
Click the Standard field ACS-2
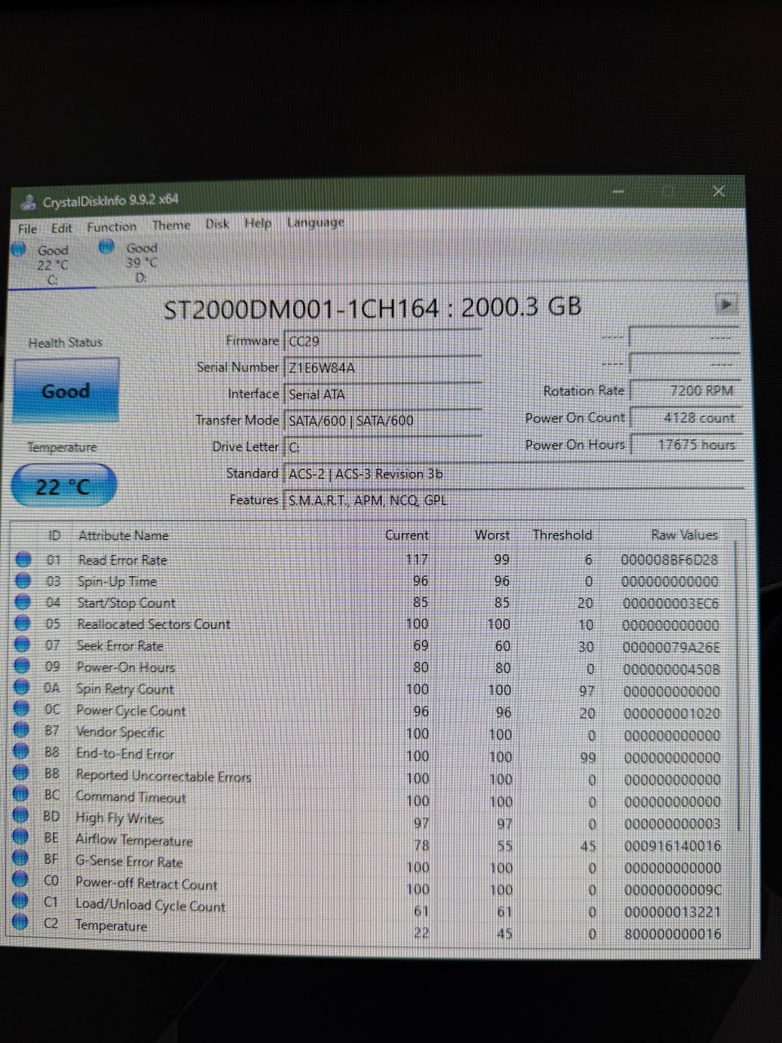point(513,473)
